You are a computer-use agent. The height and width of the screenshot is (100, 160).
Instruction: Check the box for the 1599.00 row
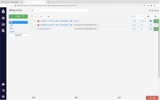32,21
